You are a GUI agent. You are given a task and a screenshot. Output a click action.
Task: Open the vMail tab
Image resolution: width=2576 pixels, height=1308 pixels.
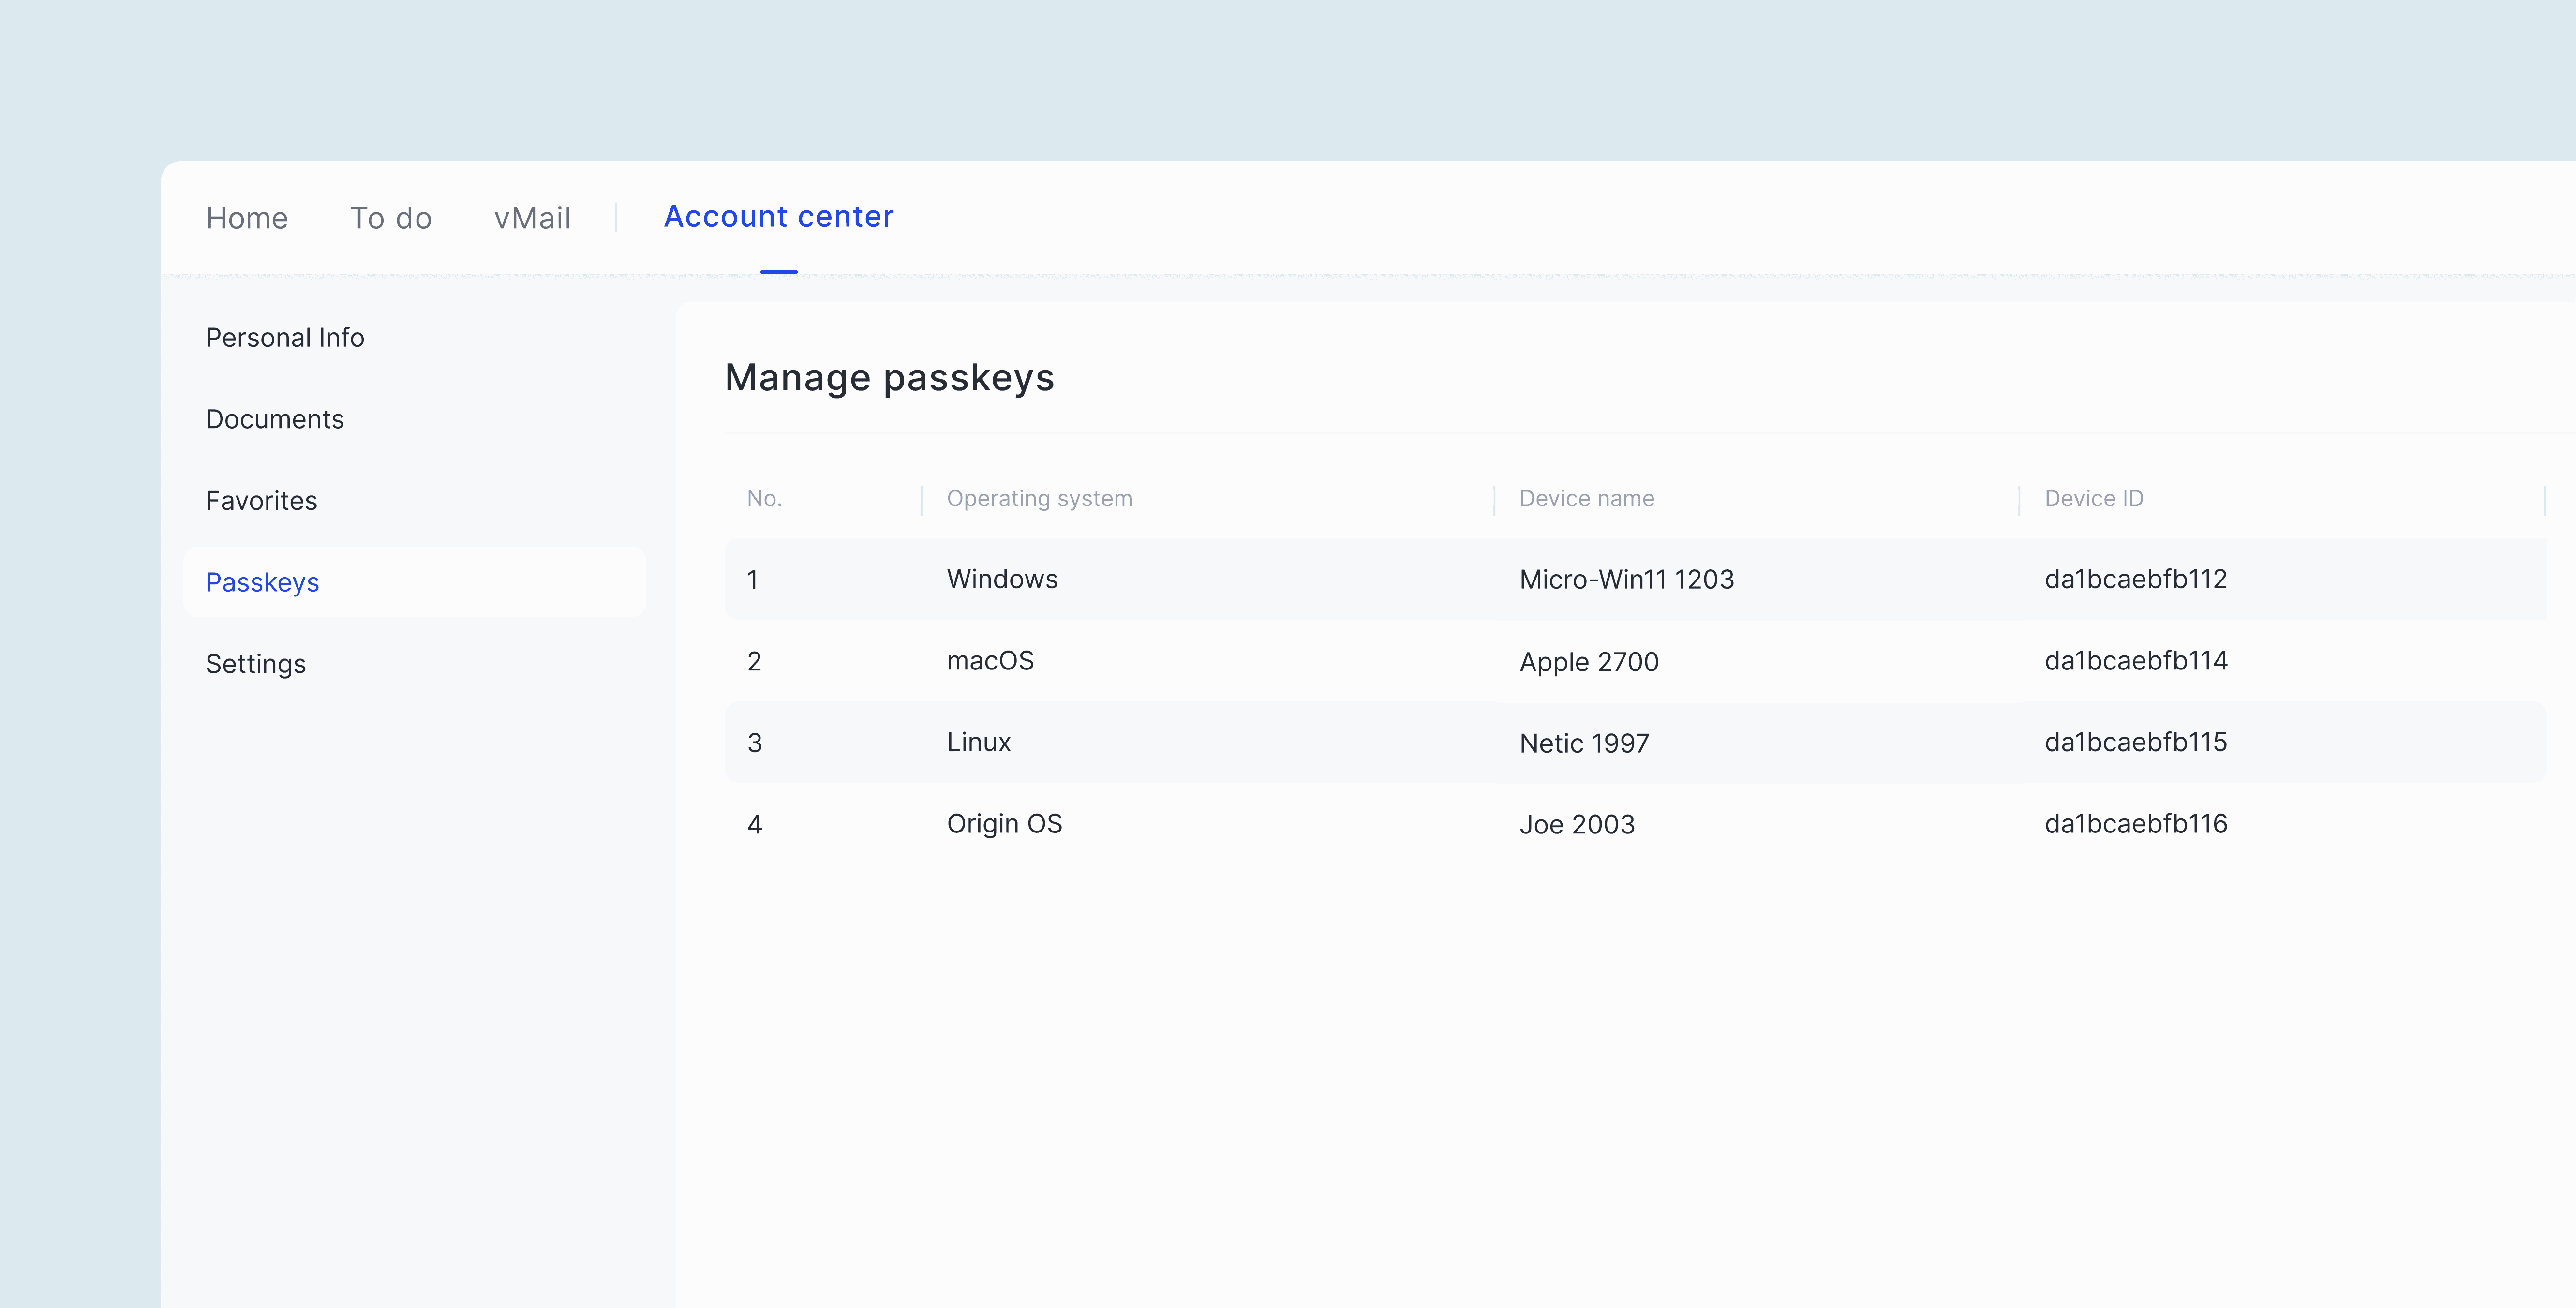[532, 218]
